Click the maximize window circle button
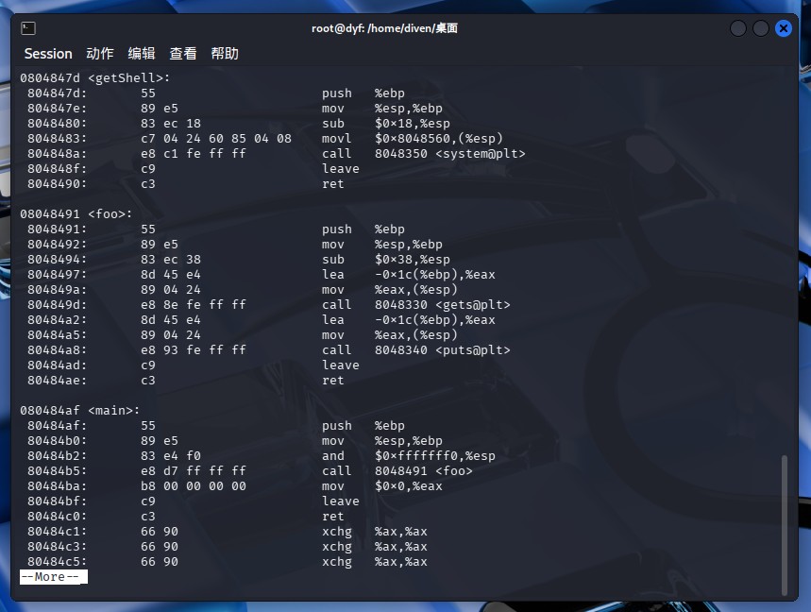Viewport: 811px width, 612px height. point(760,28)
